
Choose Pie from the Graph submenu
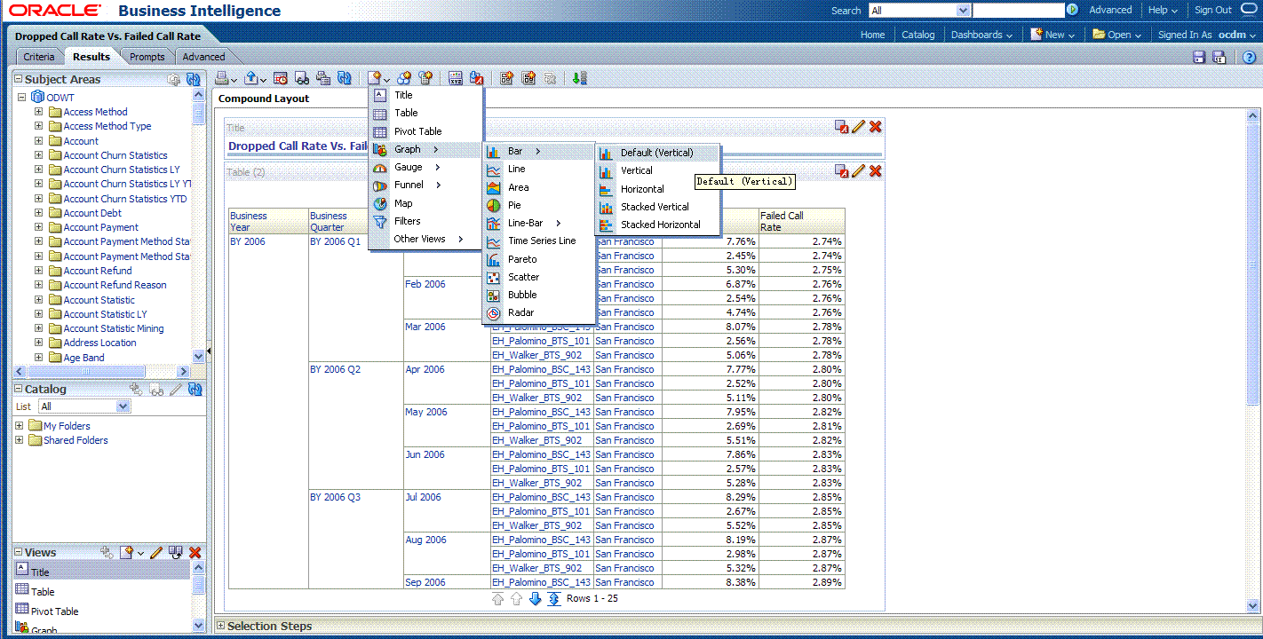tap(514, 205)
